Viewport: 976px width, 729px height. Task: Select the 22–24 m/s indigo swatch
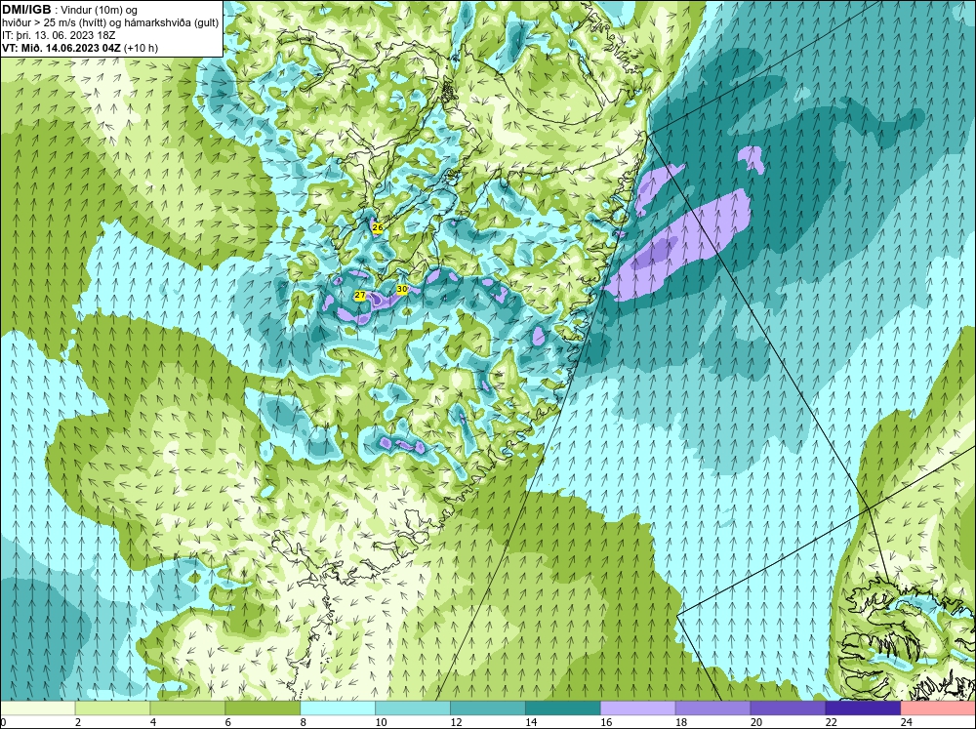tap(864, 709)
